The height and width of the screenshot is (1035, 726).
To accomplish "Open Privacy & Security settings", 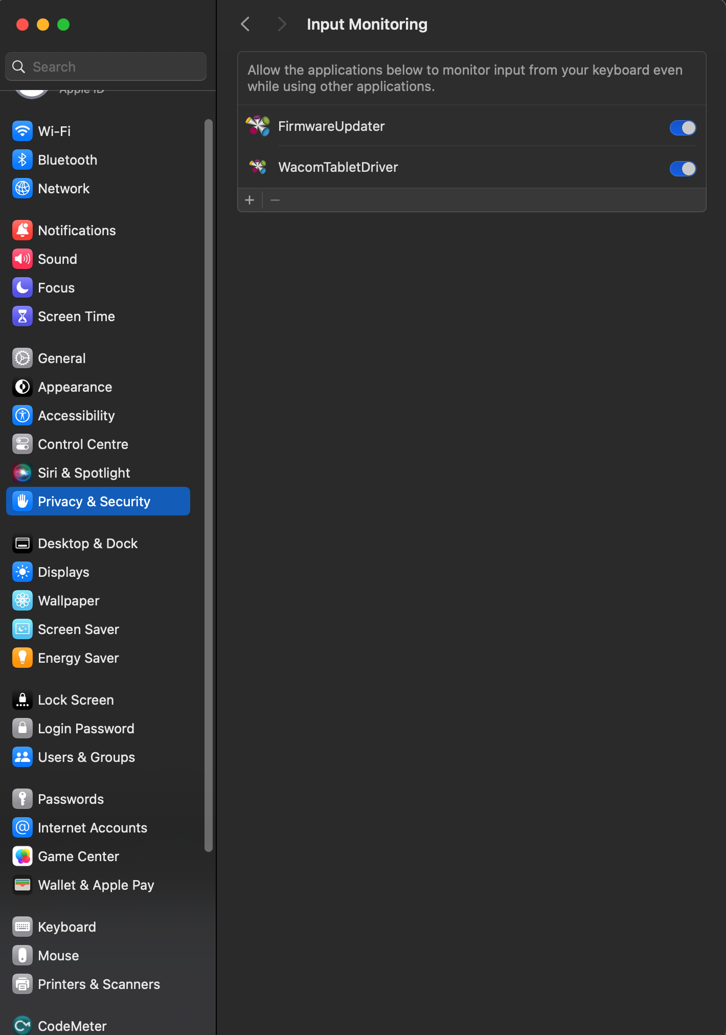I will 98,501.
